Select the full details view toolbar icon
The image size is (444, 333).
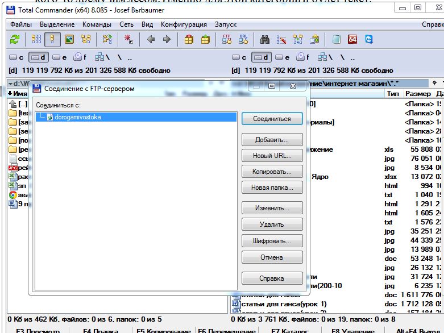point(52,39)
